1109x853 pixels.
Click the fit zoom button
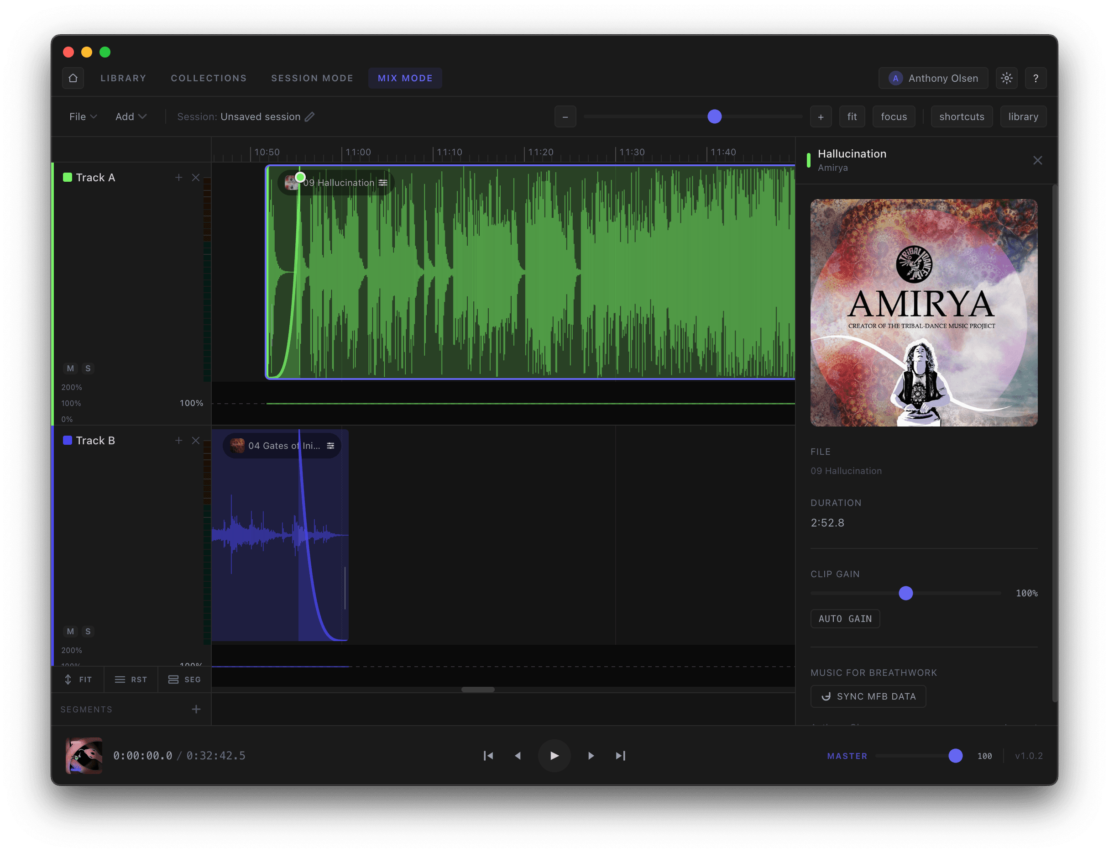[852, 117]
